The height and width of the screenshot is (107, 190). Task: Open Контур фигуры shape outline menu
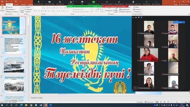coord(125,9)
